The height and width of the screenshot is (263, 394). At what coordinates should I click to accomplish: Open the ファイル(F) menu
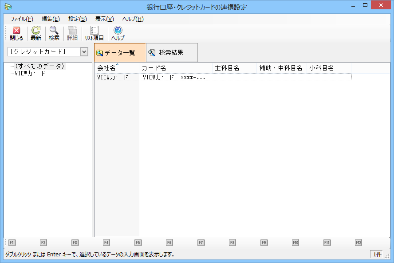(22, 19)
